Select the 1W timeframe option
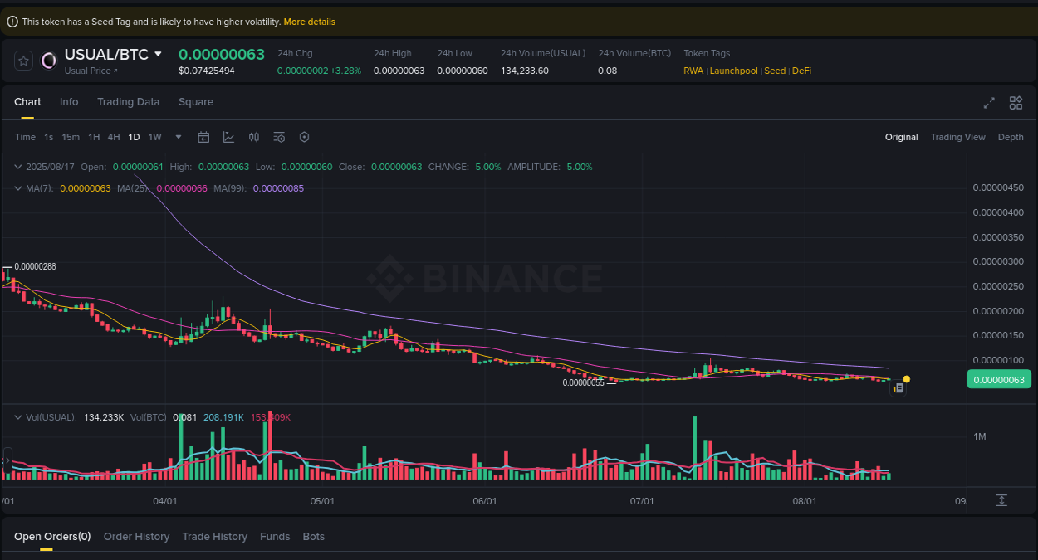This screenshot has width=1038, height=560. tap(154, 136)
